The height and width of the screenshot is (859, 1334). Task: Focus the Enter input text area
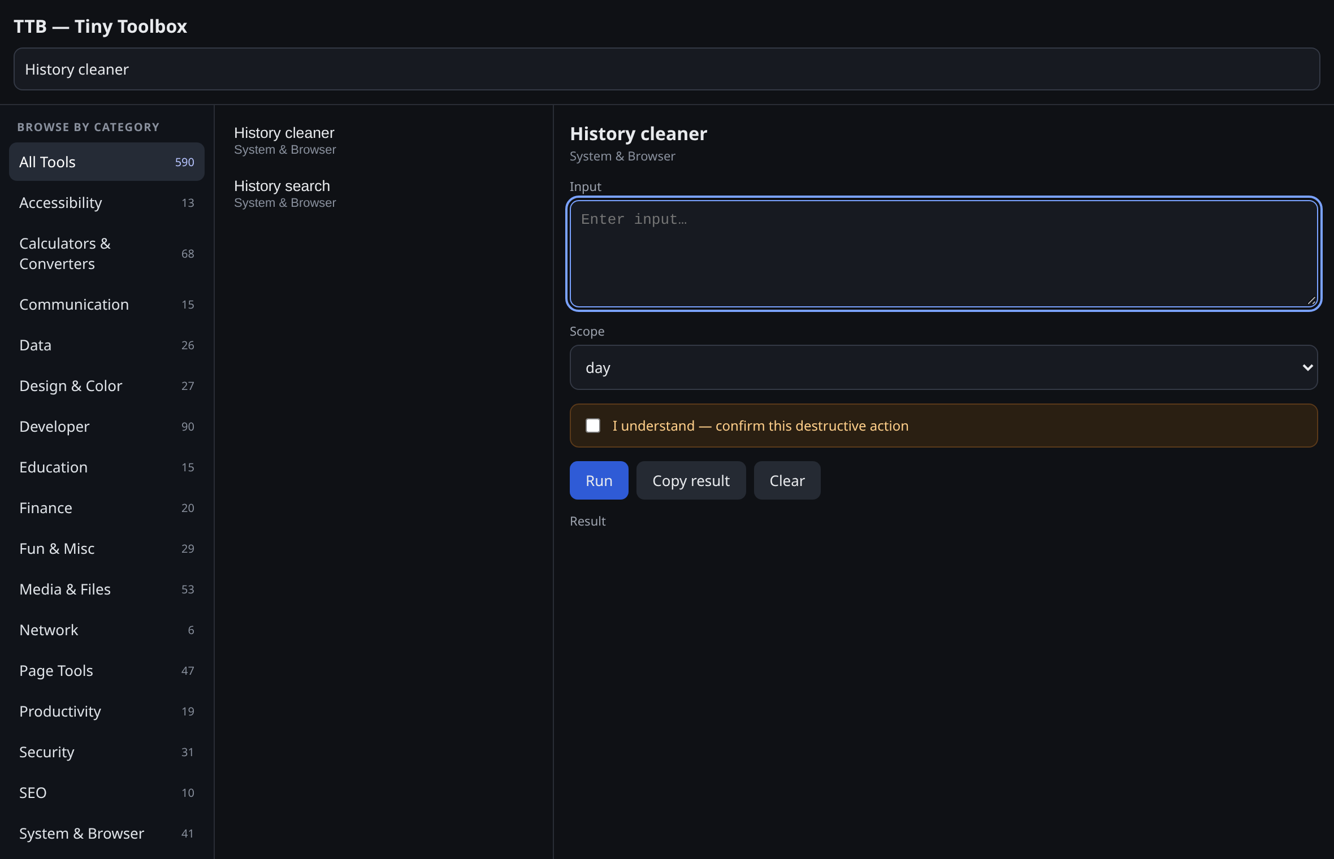coord(943,254)
